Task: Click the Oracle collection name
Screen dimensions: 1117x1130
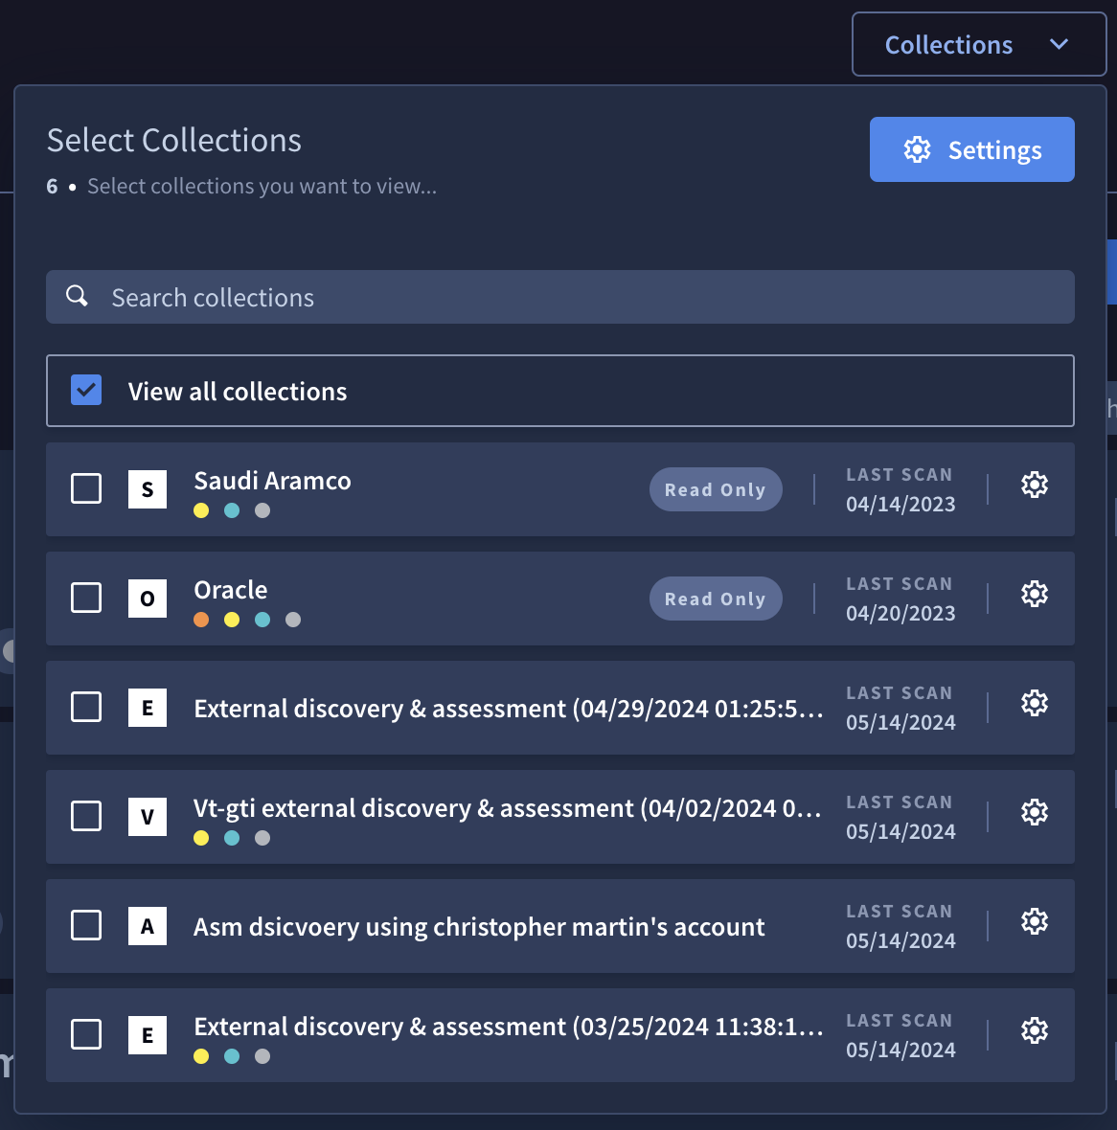Action: tap(231, 590)
